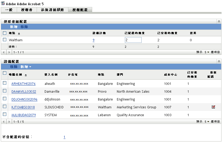Click 移除 in 使用者組配置 toolbar
The image size is (222, 142).
[24, 27]
